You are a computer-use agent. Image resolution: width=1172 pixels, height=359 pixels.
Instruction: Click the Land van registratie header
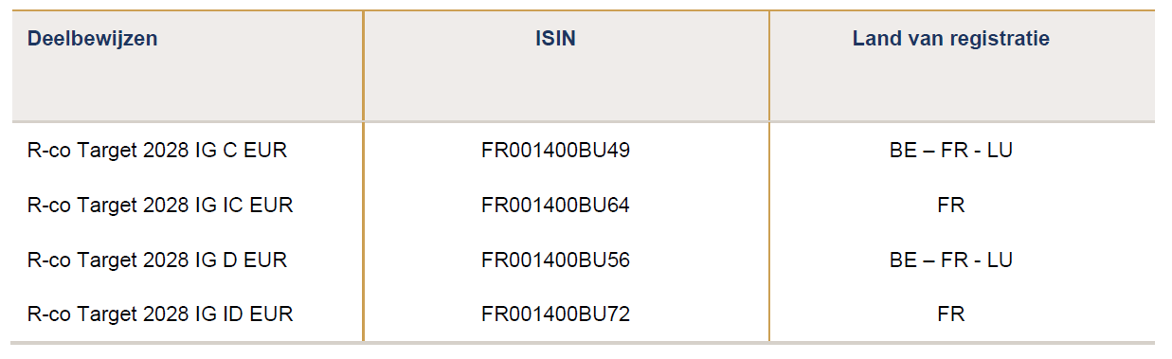coord(950,40)
